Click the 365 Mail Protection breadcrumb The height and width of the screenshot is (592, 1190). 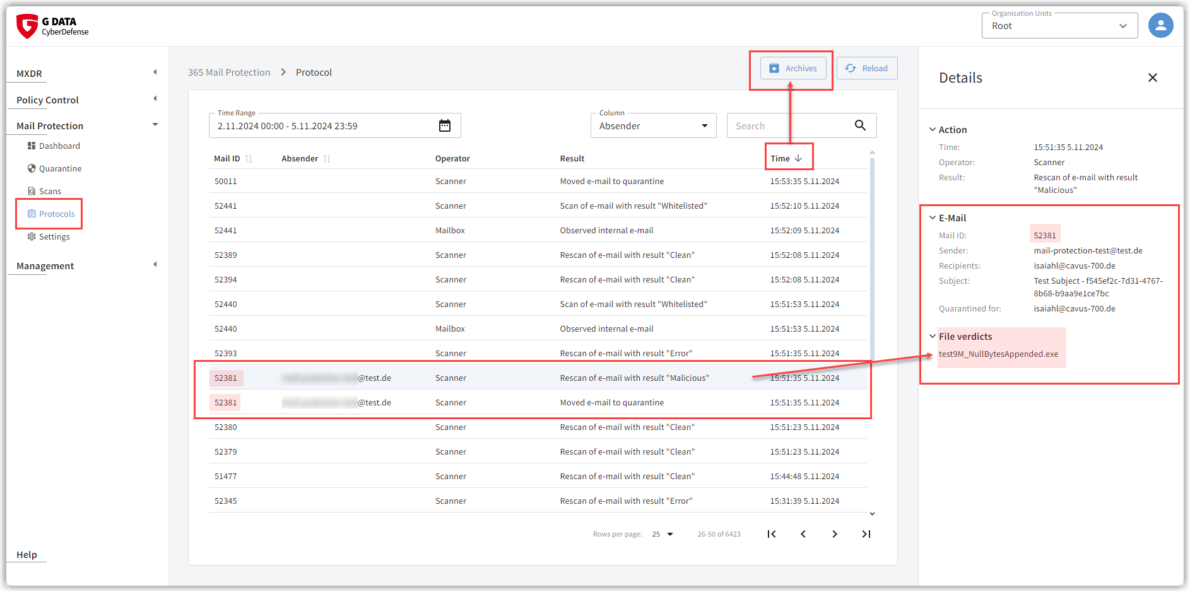click(x=229, y=73)
